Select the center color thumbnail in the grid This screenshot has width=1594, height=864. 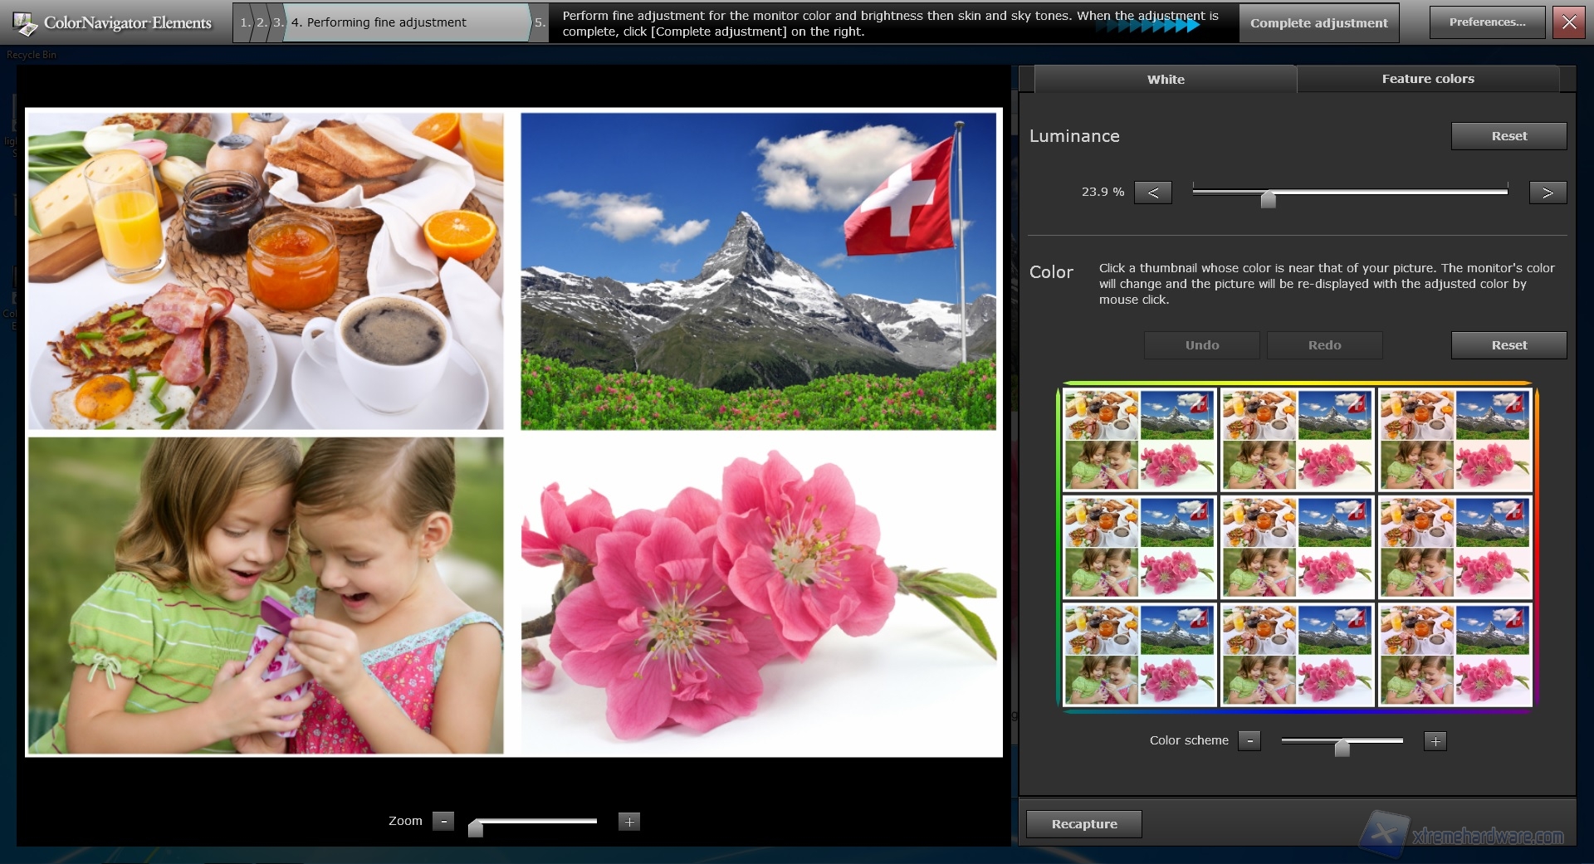click(1296, 547)
